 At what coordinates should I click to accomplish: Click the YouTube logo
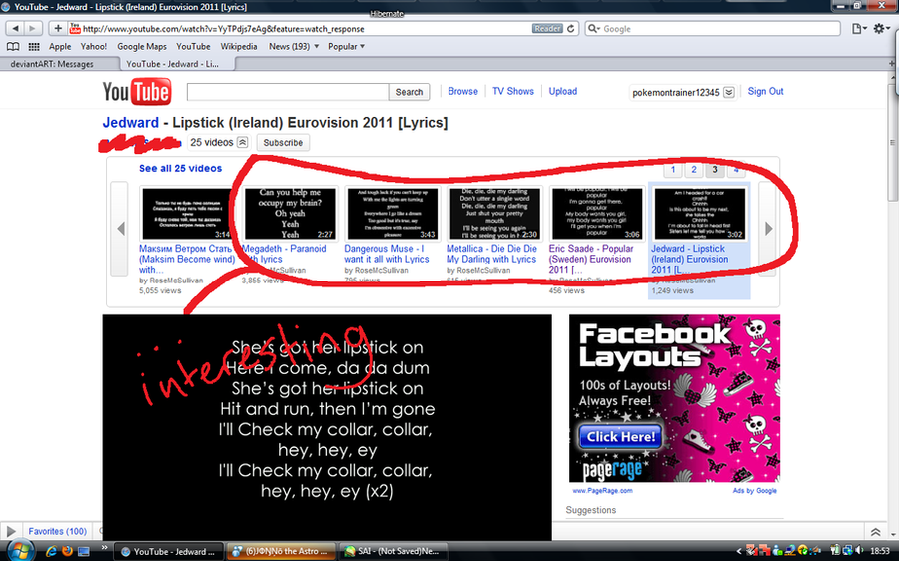(137, 91)
